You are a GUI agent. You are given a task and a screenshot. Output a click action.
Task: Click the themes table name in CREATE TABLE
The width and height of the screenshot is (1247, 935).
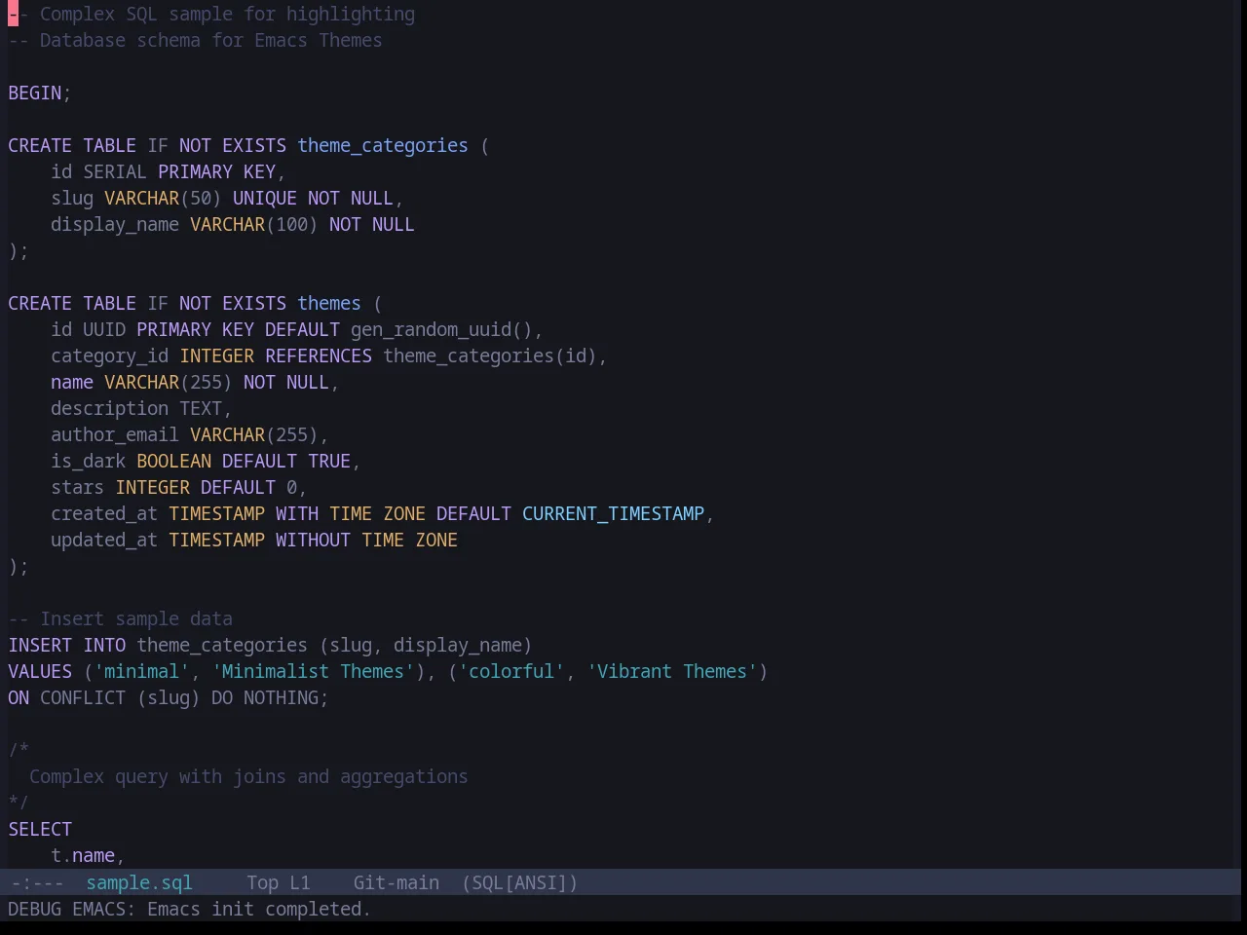pos(329,303)
